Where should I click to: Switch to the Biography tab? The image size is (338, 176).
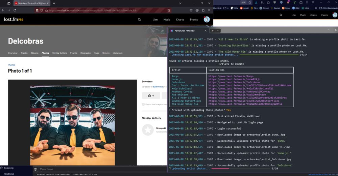86,53
